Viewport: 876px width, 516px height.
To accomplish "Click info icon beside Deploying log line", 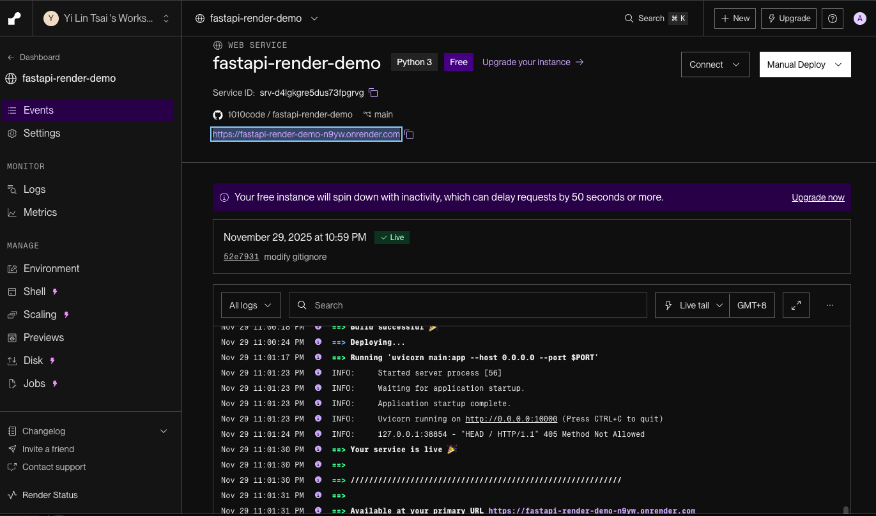I will pyautogui.click(x=318, y=342).
